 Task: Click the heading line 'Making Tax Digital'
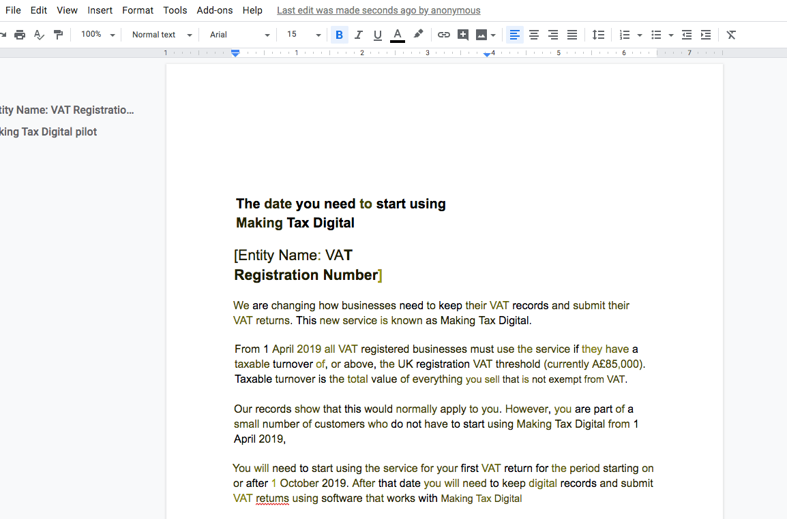(295, 223)
